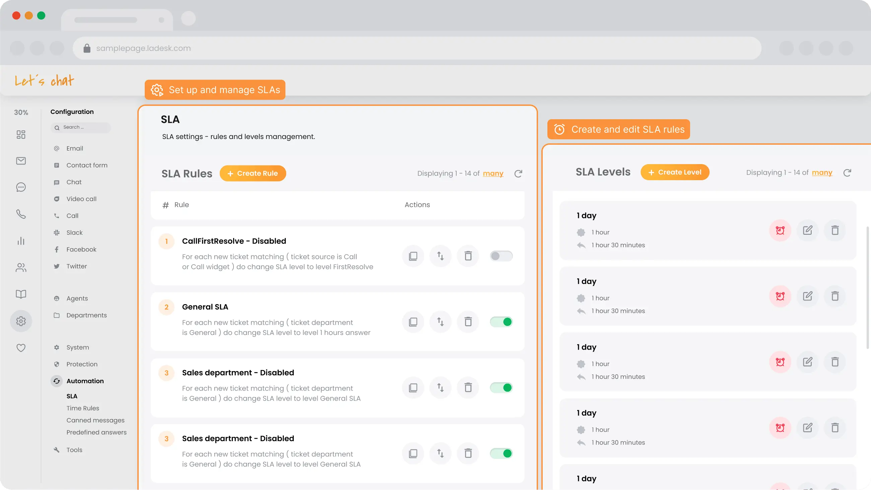Click the browser address bar
The height and width of the screenshot is (490, 871).
[416, 48]
